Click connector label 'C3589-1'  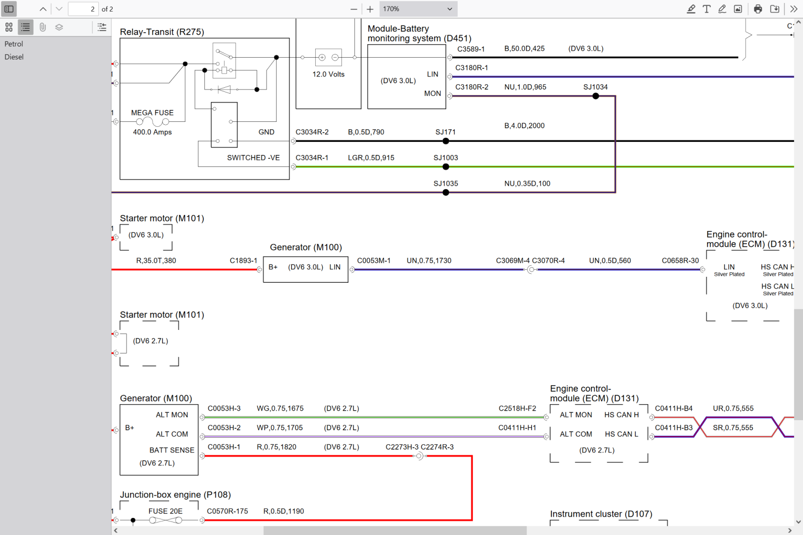point(471,49)
